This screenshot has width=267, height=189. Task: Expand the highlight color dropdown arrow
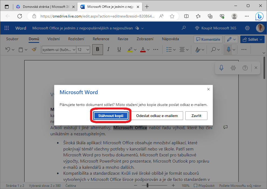135,50
